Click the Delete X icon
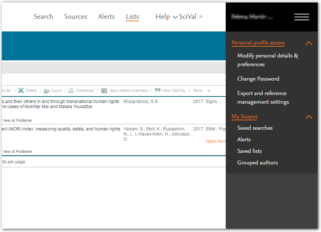The width and height of the screenshot is (321, 232). click(21, 90)
